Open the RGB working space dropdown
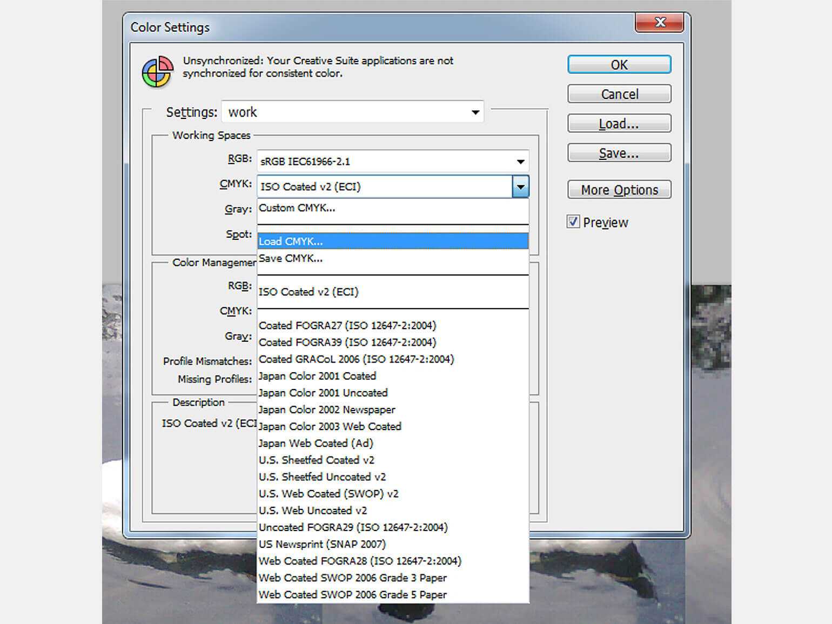Image resolution: width=832 pixels, height=624 pixels. 520,162
